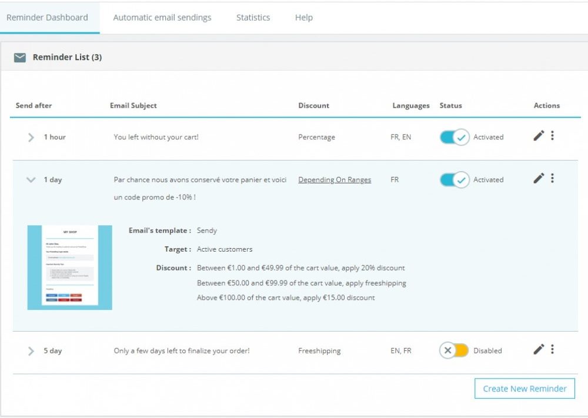588x418 pixels.
Task: Enable the disabled 5 day reminder toggle
Action: [x=455, y=351]
